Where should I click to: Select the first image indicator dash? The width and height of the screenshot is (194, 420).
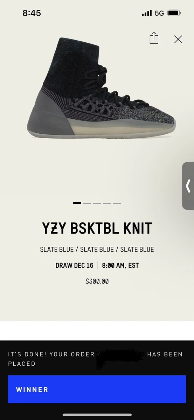(77, 203)
